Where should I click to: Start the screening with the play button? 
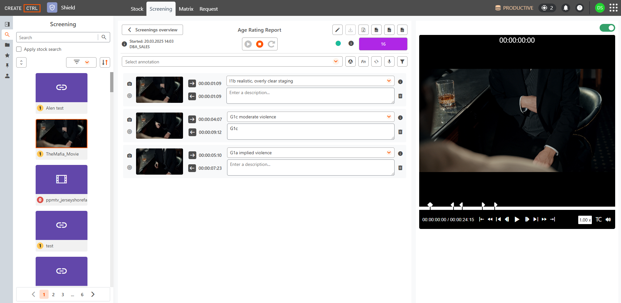[x=248, y=44]
